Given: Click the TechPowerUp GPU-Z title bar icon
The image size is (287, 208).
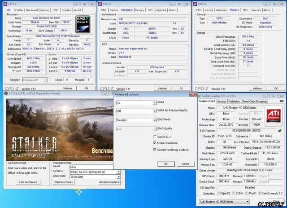Looking at the screenshot, I should [x=199, y=96].
